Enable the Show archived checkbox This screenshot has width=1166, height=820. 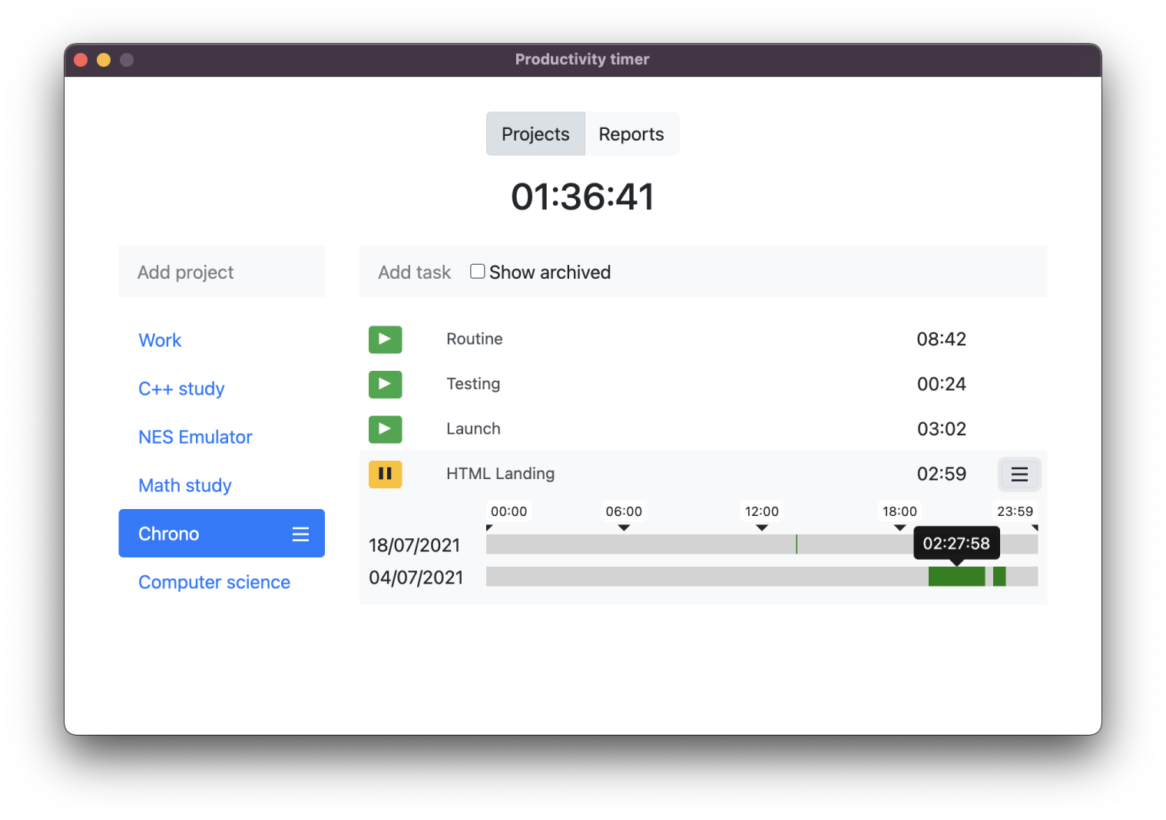pyautogui.click(x=477, y=272)
